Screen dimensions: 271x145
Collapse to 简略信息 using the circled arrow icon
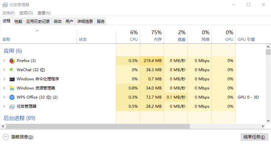click(6, 137)
